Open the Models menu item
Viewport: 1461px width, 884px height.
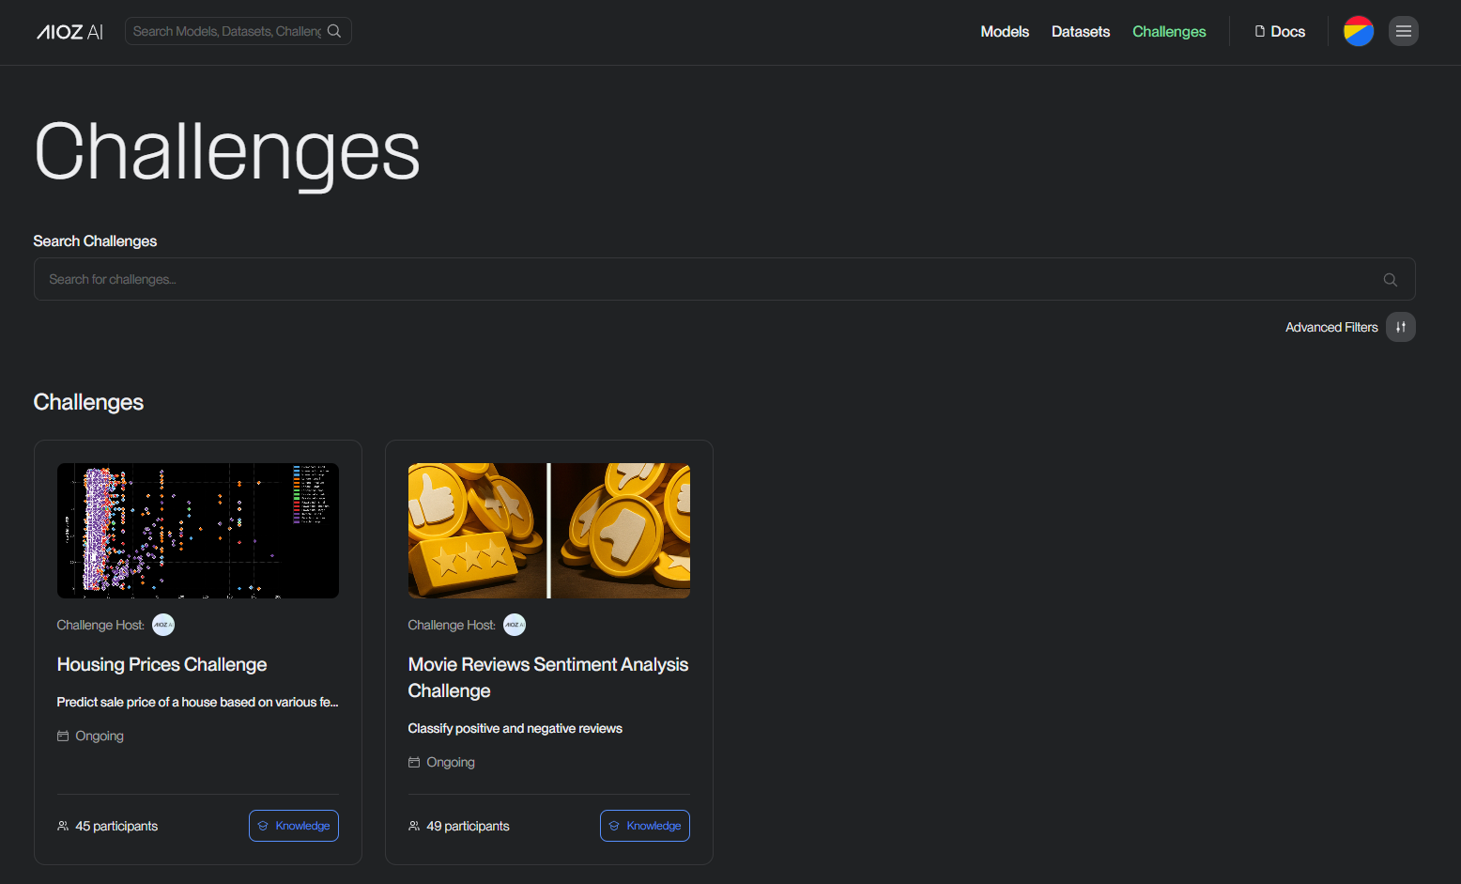[x=1004, y=32]
